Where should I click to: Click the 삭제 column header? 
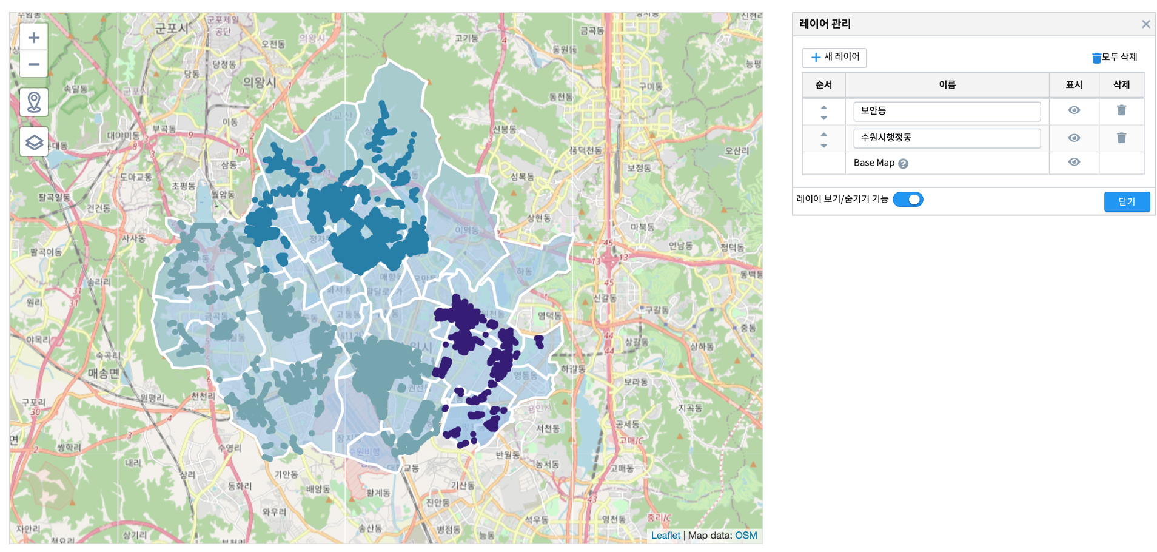(1121, 85)
